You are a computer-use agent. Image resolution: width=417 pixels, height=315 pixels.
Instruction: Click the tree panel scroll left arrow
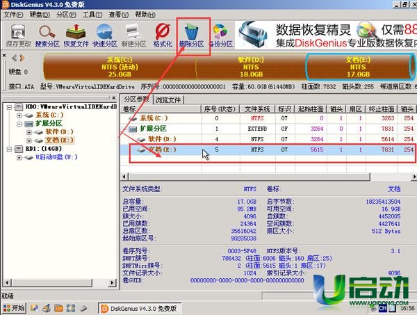(x=7, y=282)
